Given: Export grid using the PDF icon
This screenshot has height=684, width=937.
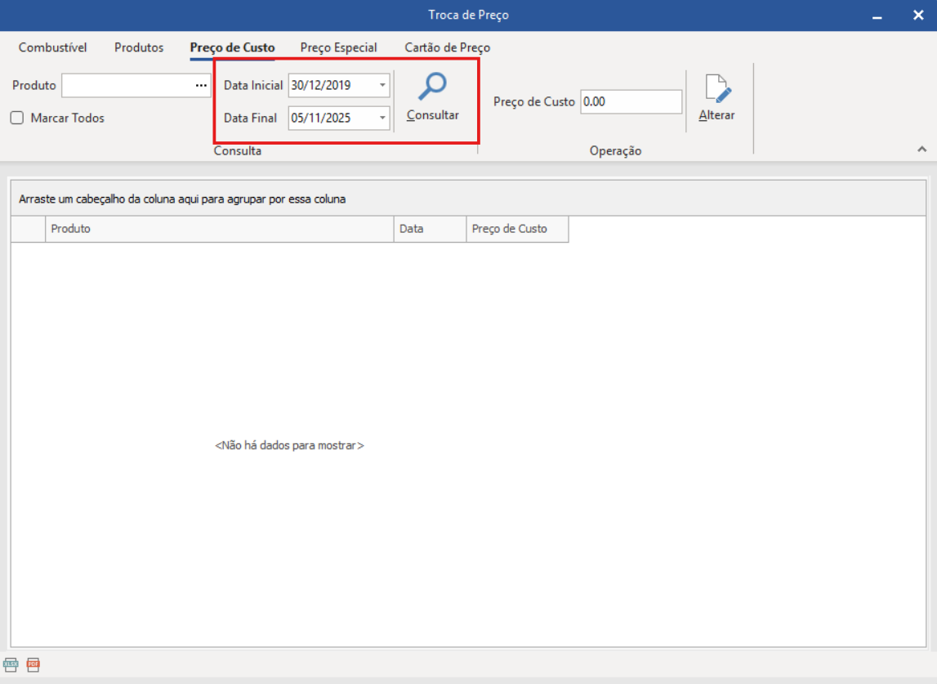Looking at the screenshot, I should (x=33, y=664).
